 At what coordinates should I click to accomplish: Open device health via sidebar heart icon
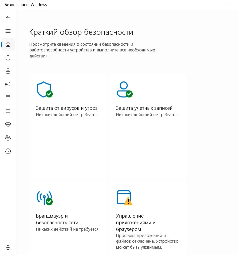click(x=8, y=124)
